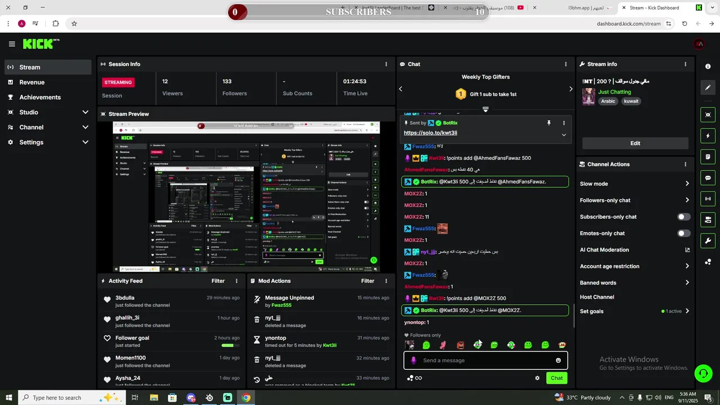The width and height of the screenshot is (720, 405).
Task: Click the three-dots cluster icon in right rail
Action: [708, 262]
